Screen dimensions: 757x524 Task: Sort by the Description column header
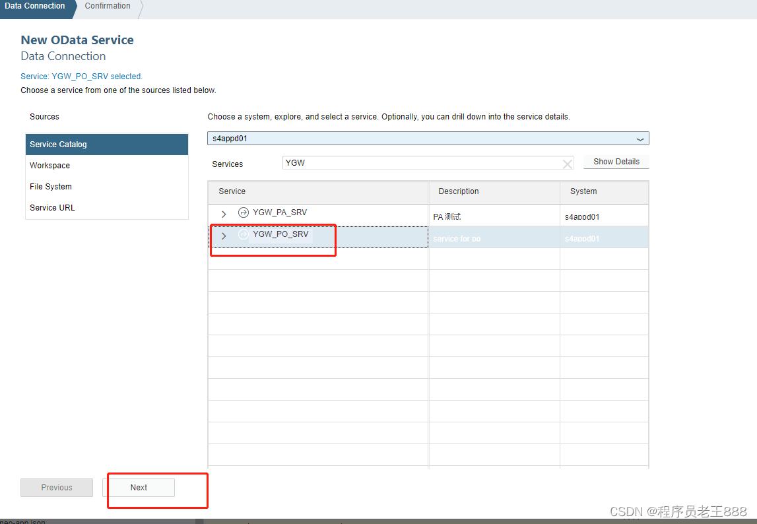point(494,192)
